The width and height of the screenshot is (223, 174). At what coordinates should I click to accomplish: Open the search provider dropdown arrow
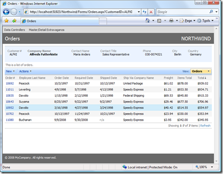coord(216,12)
